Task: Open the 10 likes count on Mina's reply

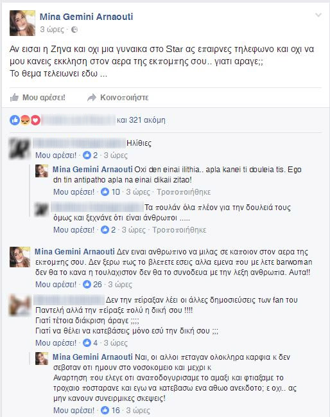Action: [110, 191]
